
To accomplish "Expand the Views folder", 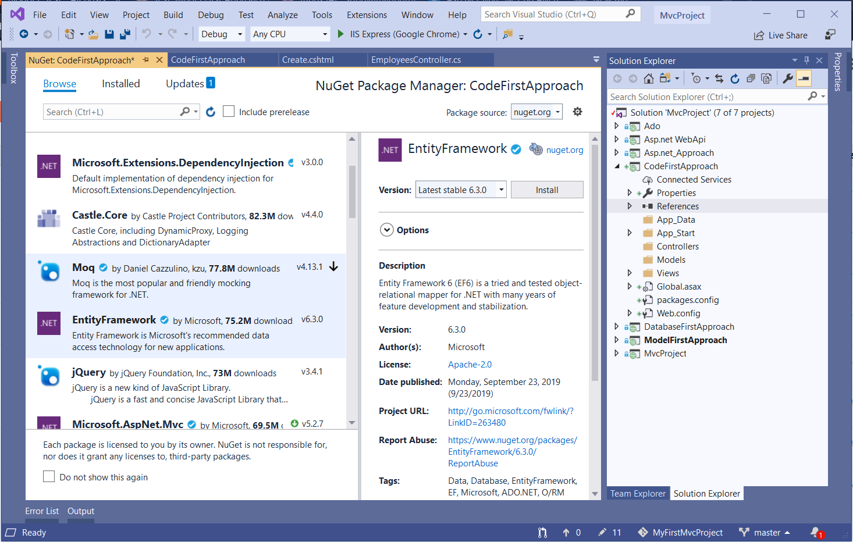I will coord(630,273).
